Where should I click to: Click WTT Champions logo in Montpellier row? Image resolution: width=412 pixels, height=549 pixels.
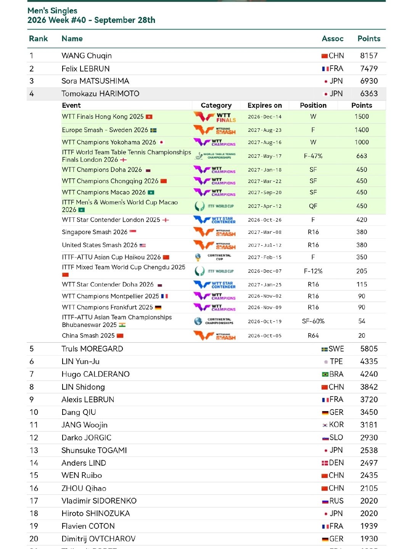point(215,296)
